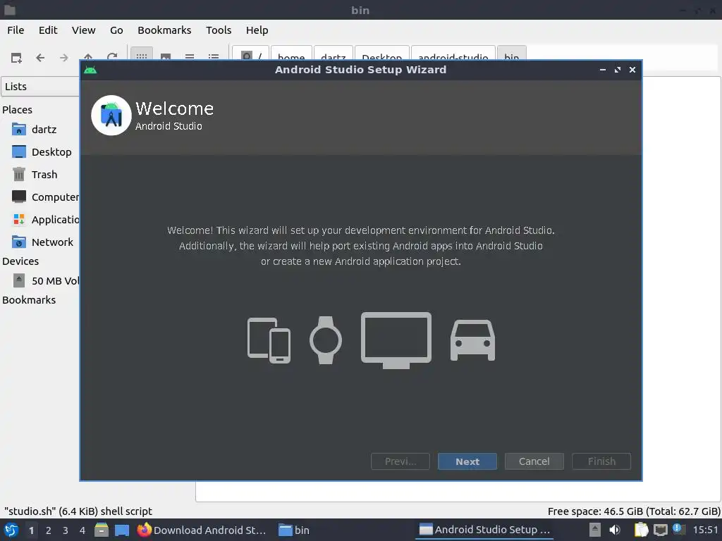Open the file manager launcher icon in taskbar
The height and width of the screenshot is (541, 722).
click(102, 530)
